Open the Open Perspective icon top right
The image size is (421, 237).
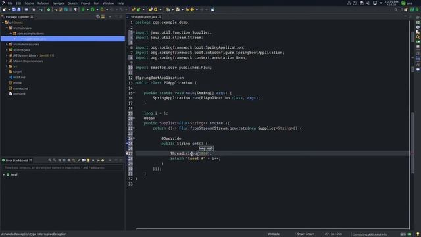tap(405, 9)
